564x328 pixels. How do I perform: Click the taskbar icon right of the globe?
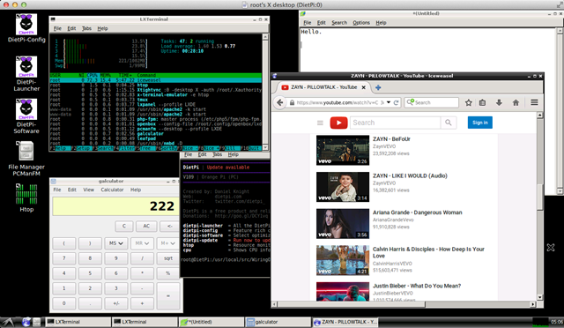(x=37, y=322)
